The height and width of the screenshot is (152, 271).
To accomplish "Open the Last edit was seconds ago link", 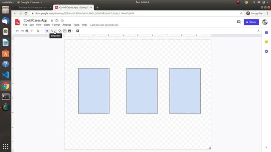I will click(x=104, y=25).
